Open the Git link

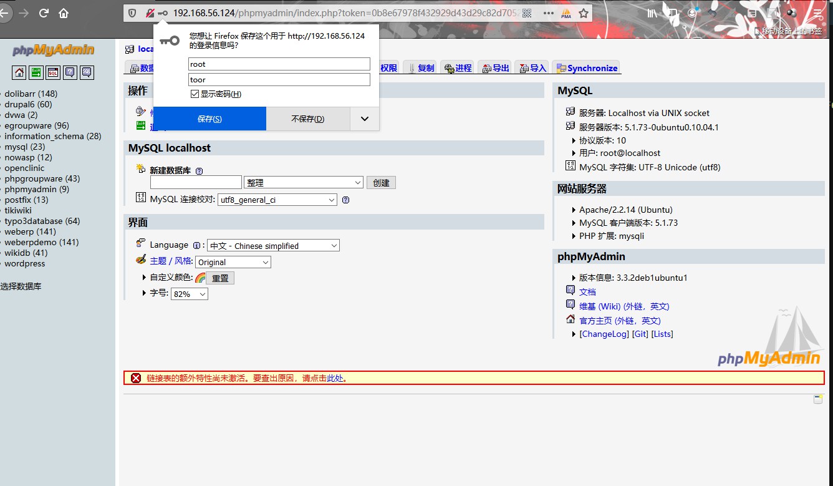pos(640,334)
